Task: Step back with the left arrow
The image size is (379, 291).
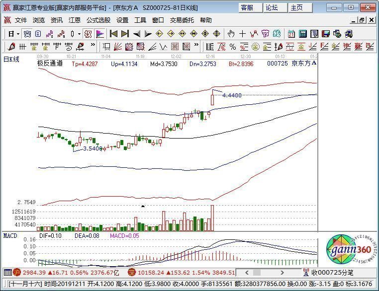Action: pos(137,34)
